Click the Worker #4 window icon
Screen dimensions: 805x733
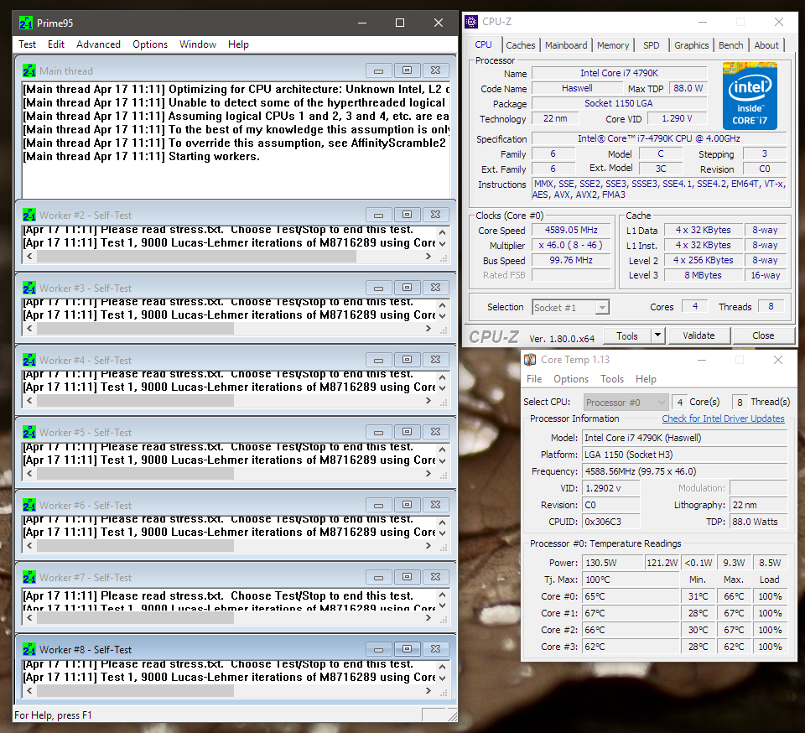(x=29, y=361)
